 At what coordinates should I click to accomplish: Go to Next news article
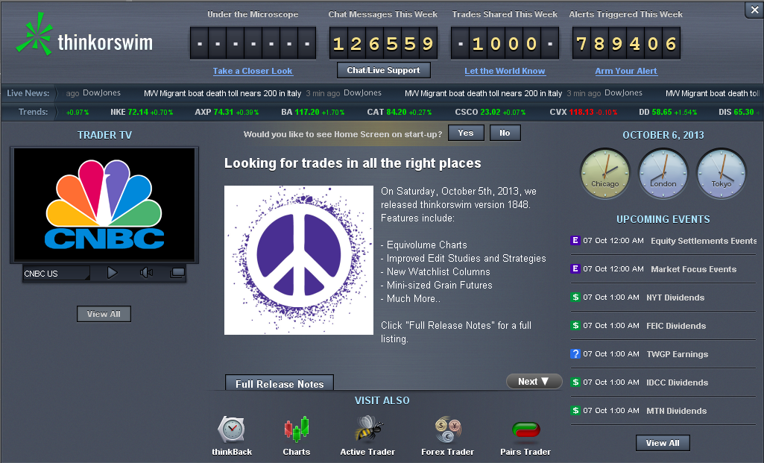(x=534, y=381)
